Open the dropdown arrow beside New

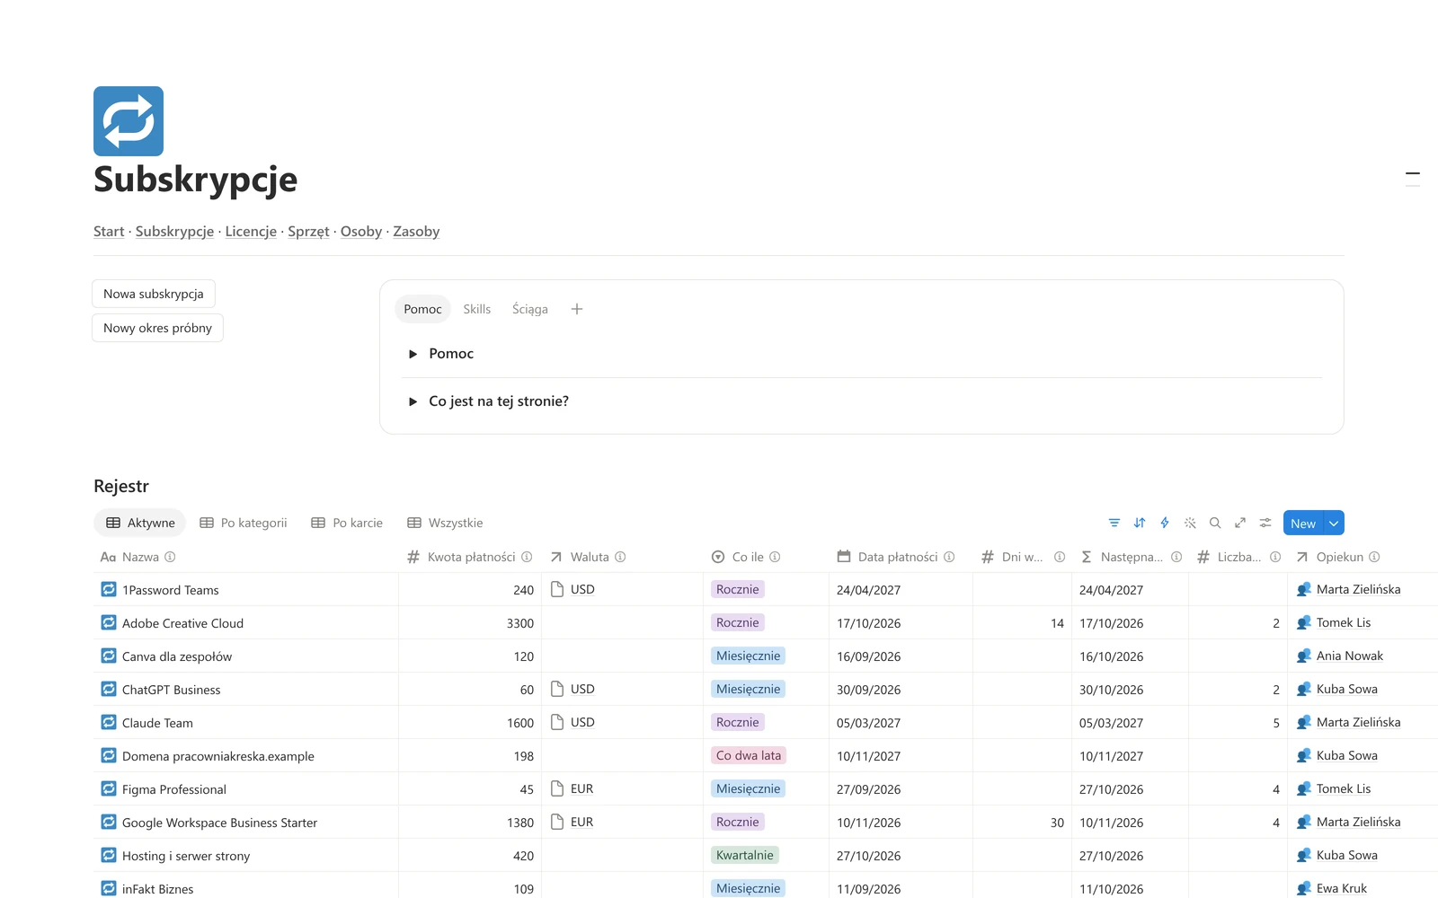(x=1334, y=523)
